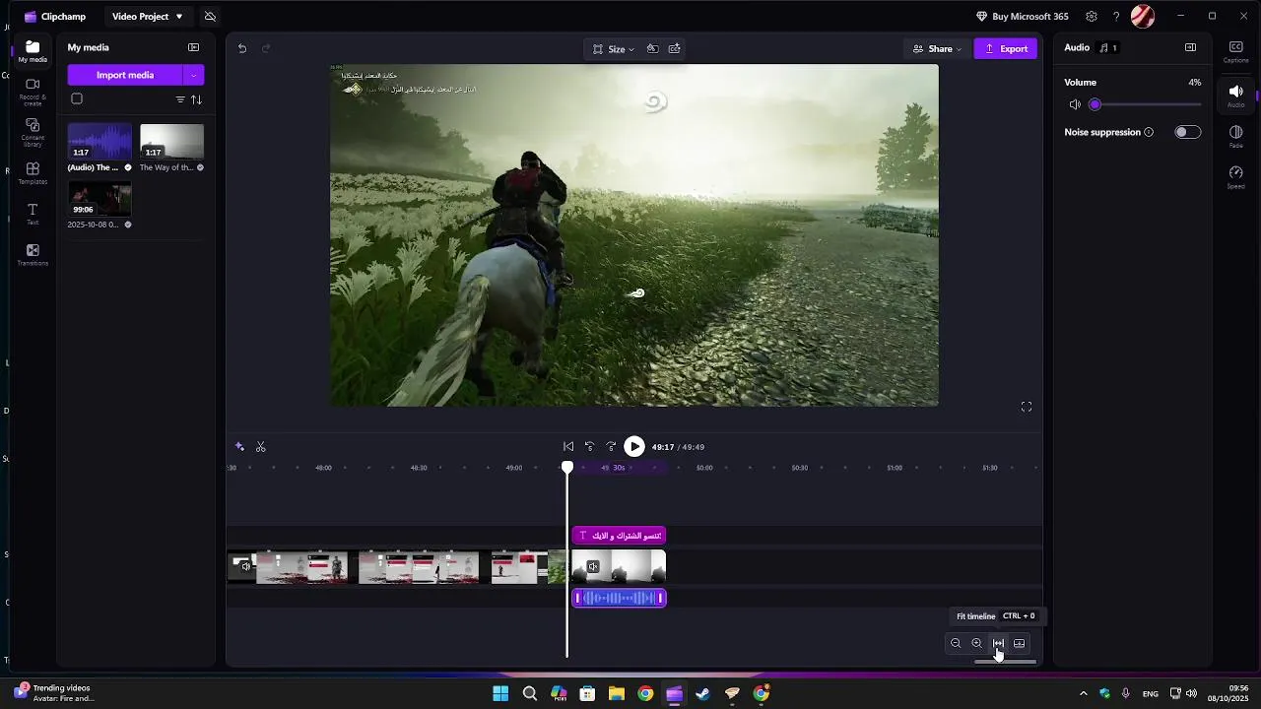Skip to the start of timeline
The image size is (1261, 709).
click(568, 447)
